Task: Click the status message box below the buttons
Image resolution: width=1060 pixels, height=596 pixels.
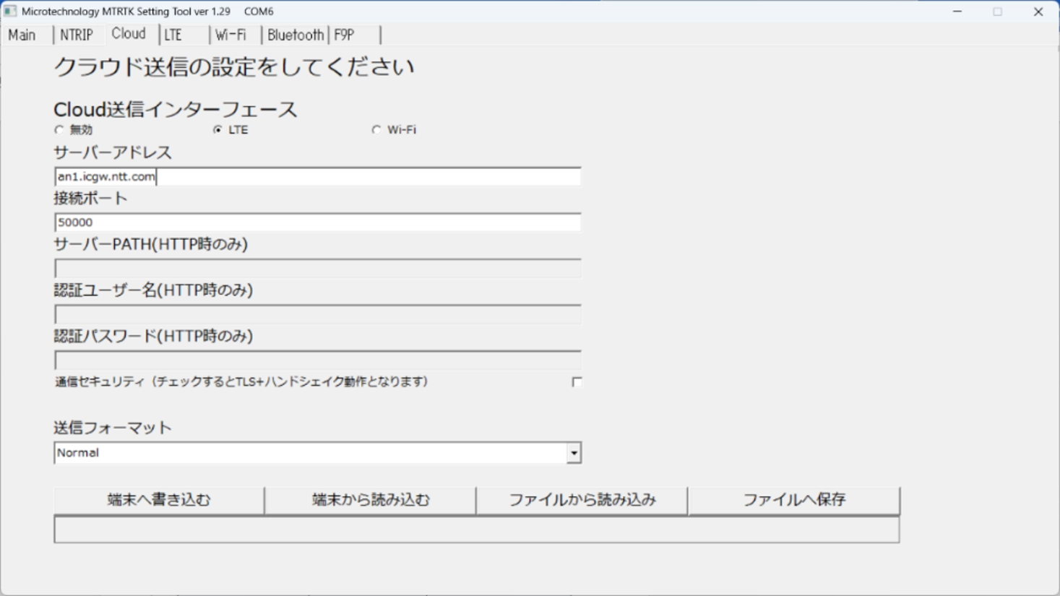Action: point(477,530)
